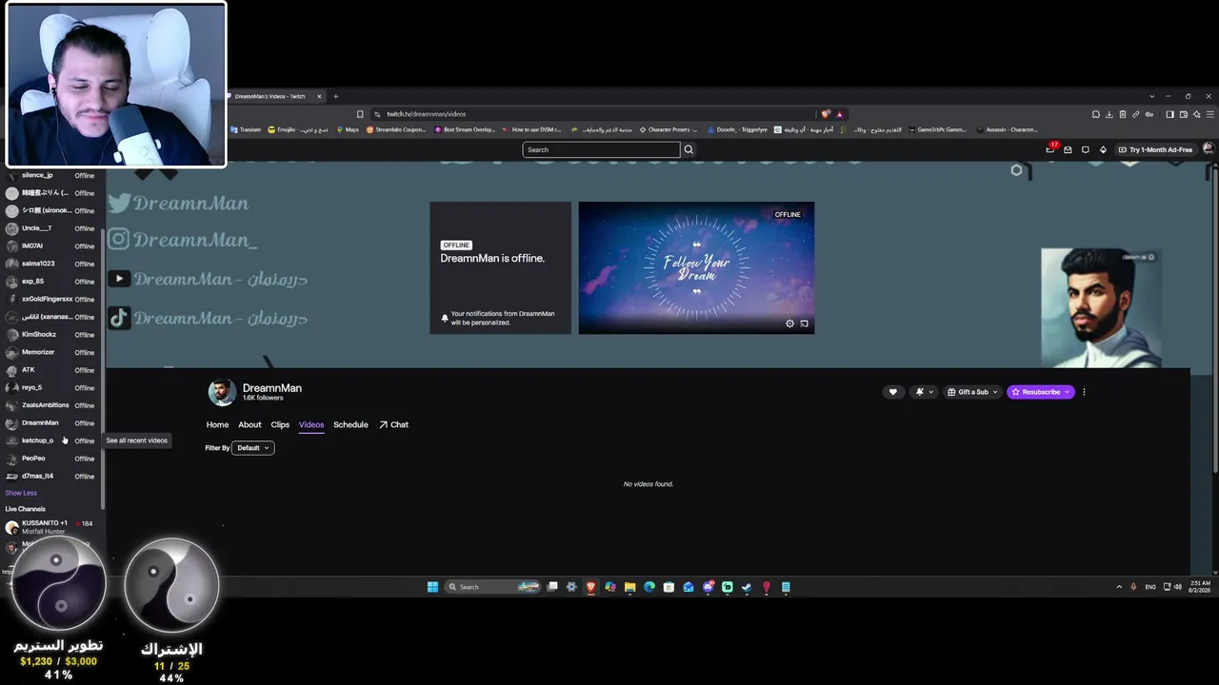The width and height of the screenshot is (1219, 685).
Task: Open Settings gear on the taskbar
Action: pos(571,587)
